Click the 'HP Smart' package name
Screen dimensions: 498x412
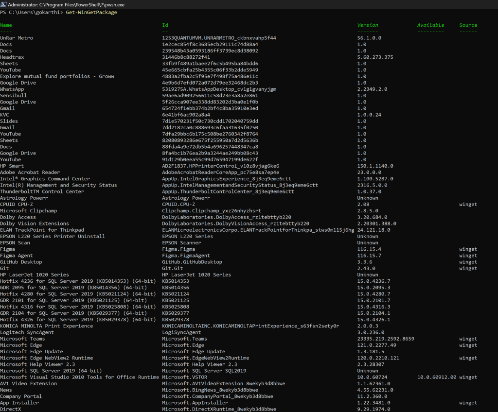click(12, 166)
